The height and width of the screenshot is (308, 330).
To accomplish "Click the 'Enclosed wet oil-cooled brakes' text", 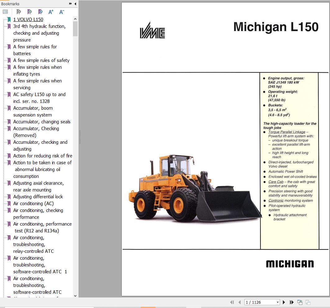I will pyautogui.click(x=292, y=177).
